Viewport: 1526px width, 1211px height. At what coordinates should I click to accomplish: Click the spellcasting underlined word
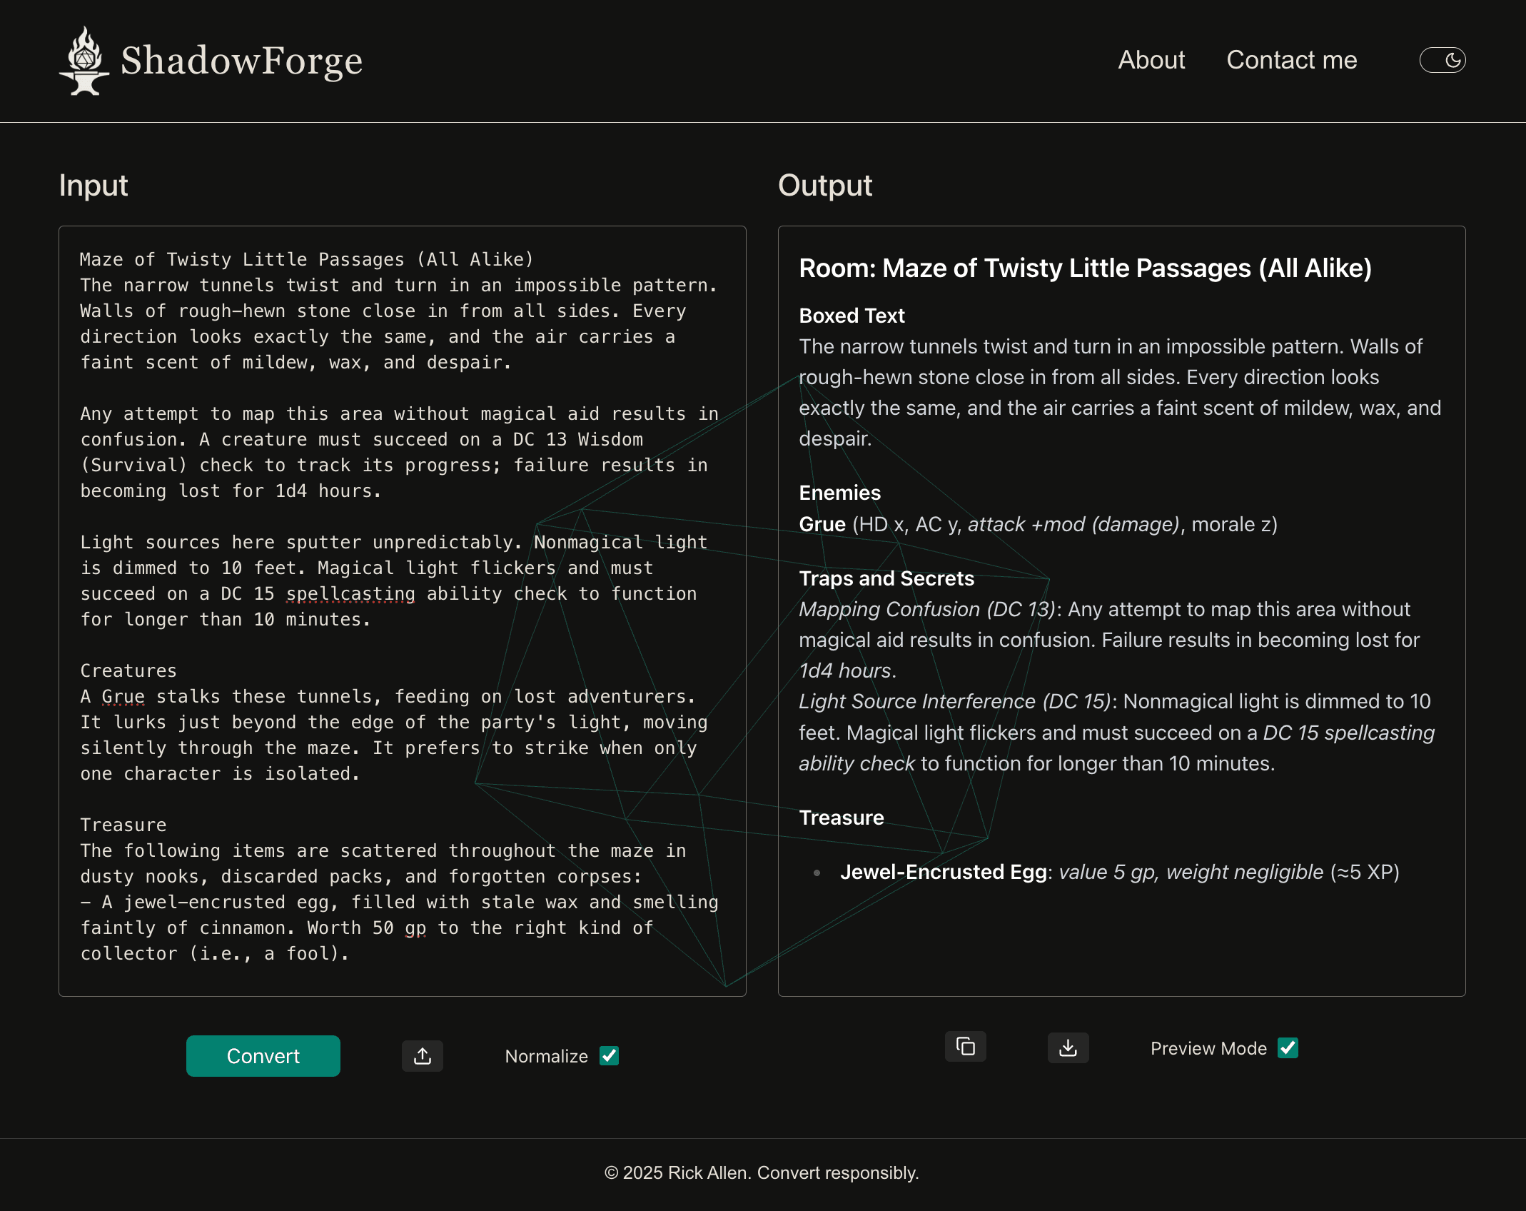pos(350,593)
